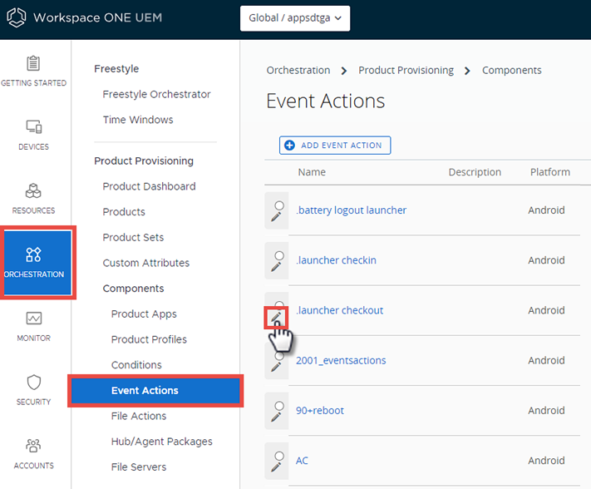The image size is (591, 489).
Task: Select radio button for 2001_eventsactions
Action: click(279, 356)
